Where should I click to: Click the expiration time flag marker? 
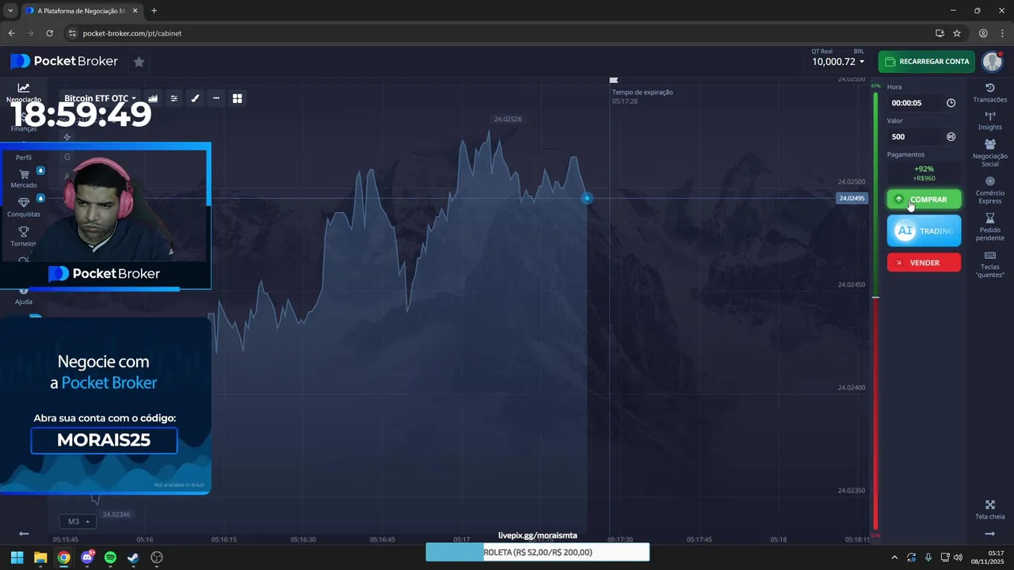[x=613, y=80]
